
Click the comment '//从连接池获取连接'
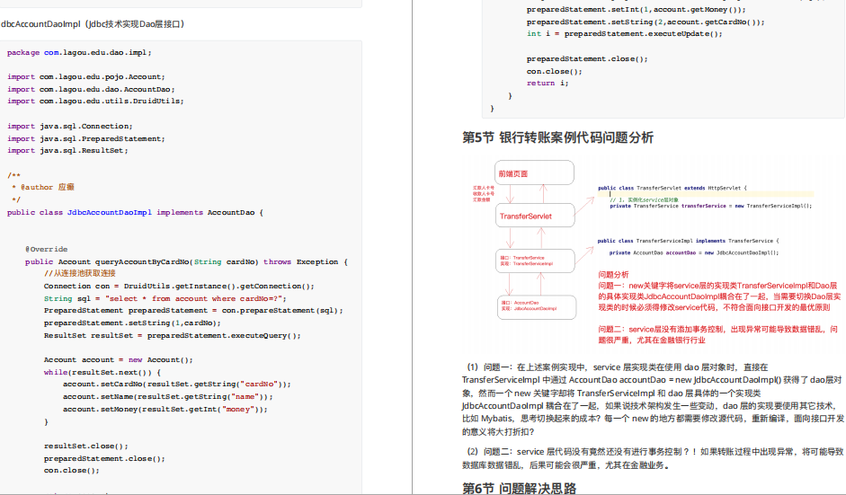80,273
